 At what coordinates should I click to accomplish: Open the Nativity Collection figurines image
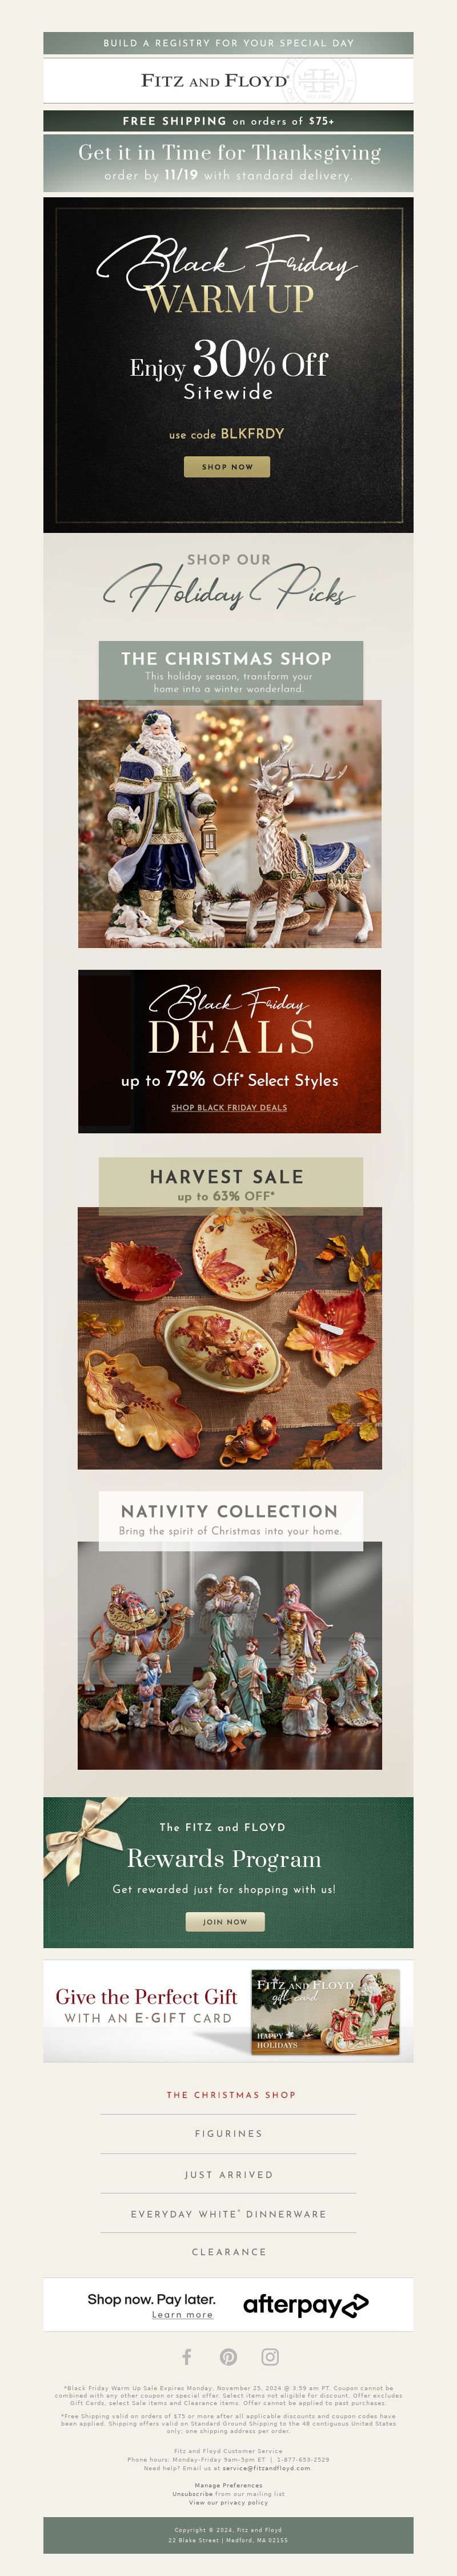[x=230, y=1655]
